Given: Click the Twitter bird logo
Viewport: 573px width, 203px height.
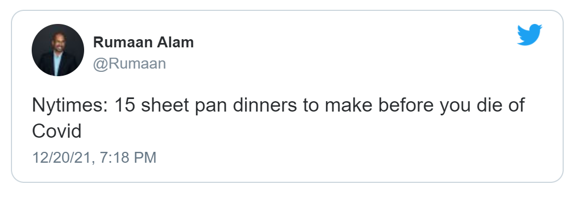Looking at the screenshot, I should [x=529, y=35].
